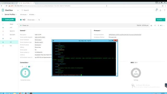This screenshot has width=167, height=94.
Task: Open the BL460c Gen9 hardware type link
Action: pos(39,42)
